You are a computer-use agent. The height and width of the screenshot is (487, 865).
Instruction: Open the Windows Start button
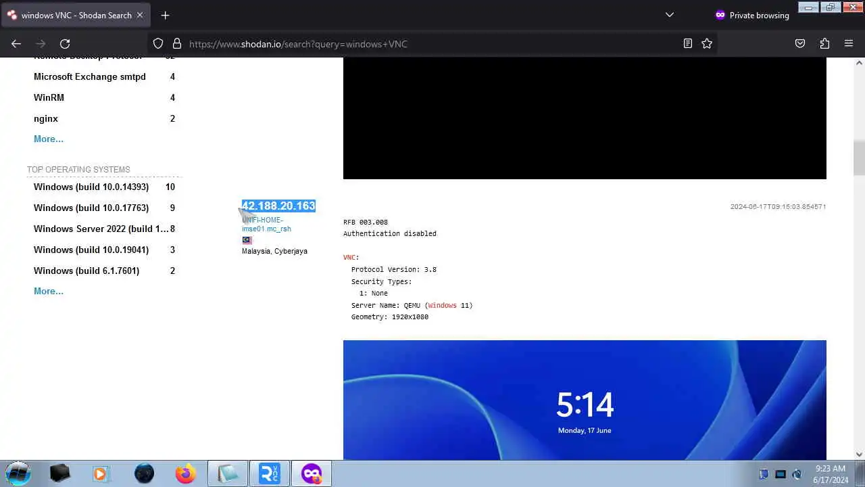click(x=18, y=473)
